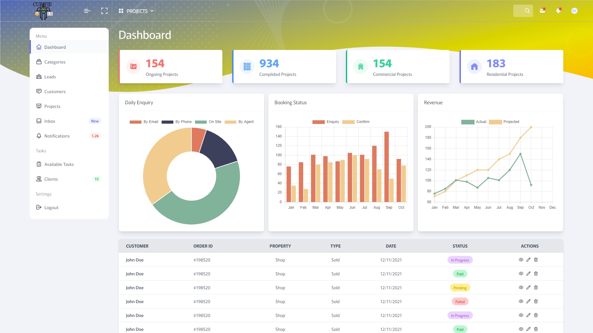Click the 183 Residential Projects figure
This screenshot has height=333, width=593.
(x=496, y=64)
